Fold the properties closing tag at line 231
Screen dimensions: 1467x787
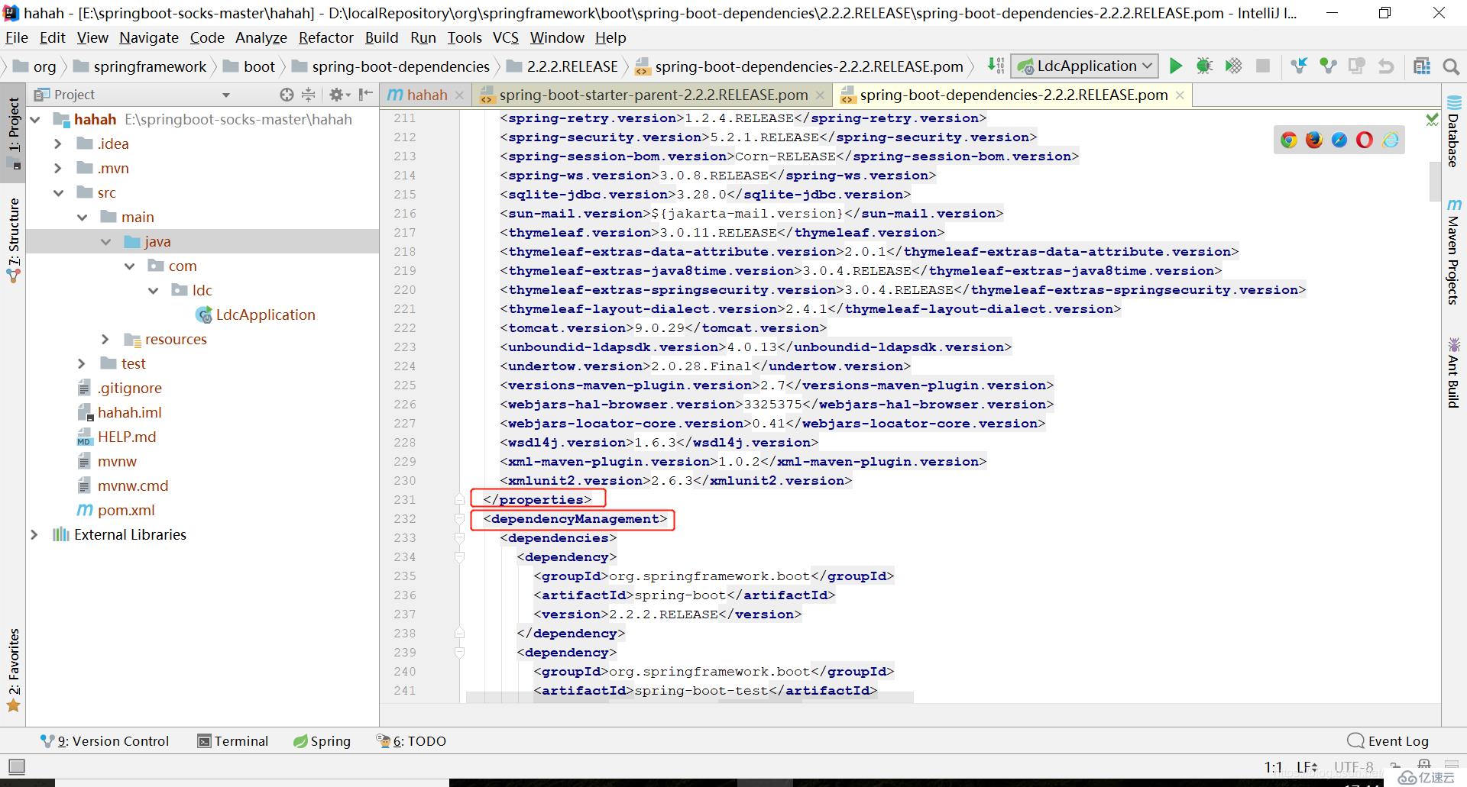click(459, 499)
